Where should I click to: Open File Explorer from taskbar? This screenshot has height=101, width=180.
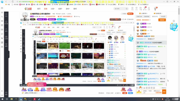pos(11,99)
